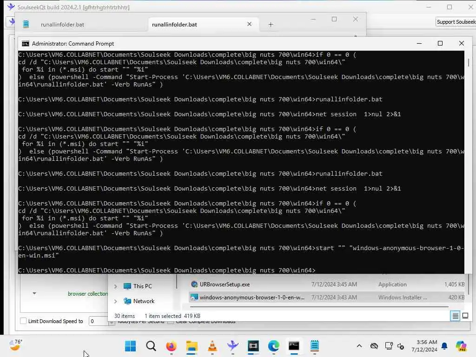The image size is (476, 357).
Task: Select Network in navigation pane
Action: point(144,301)
